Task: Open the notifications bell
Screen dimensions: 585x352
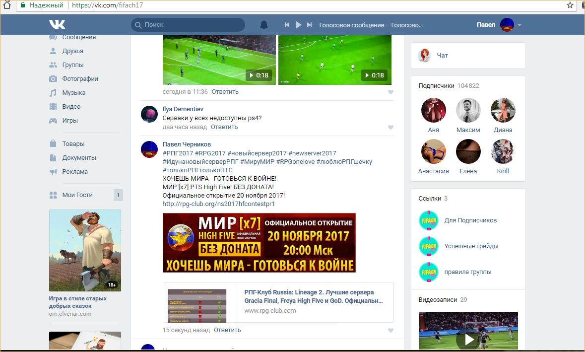Action: [264, 25]
